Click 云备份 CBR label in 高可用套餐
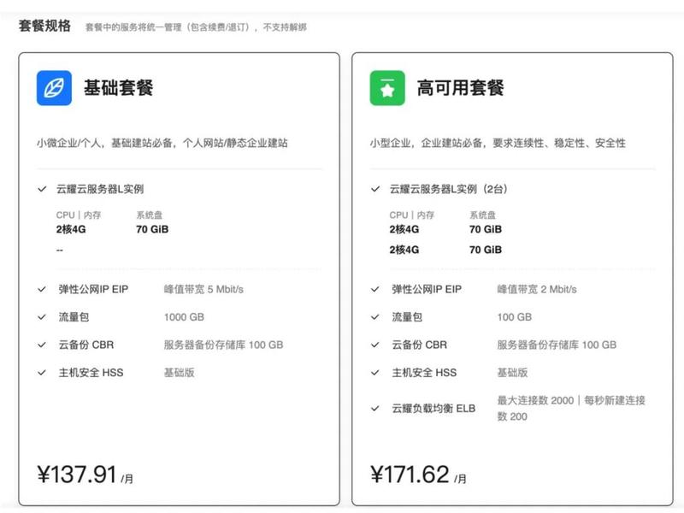684x513 pixels. point(420,345)
